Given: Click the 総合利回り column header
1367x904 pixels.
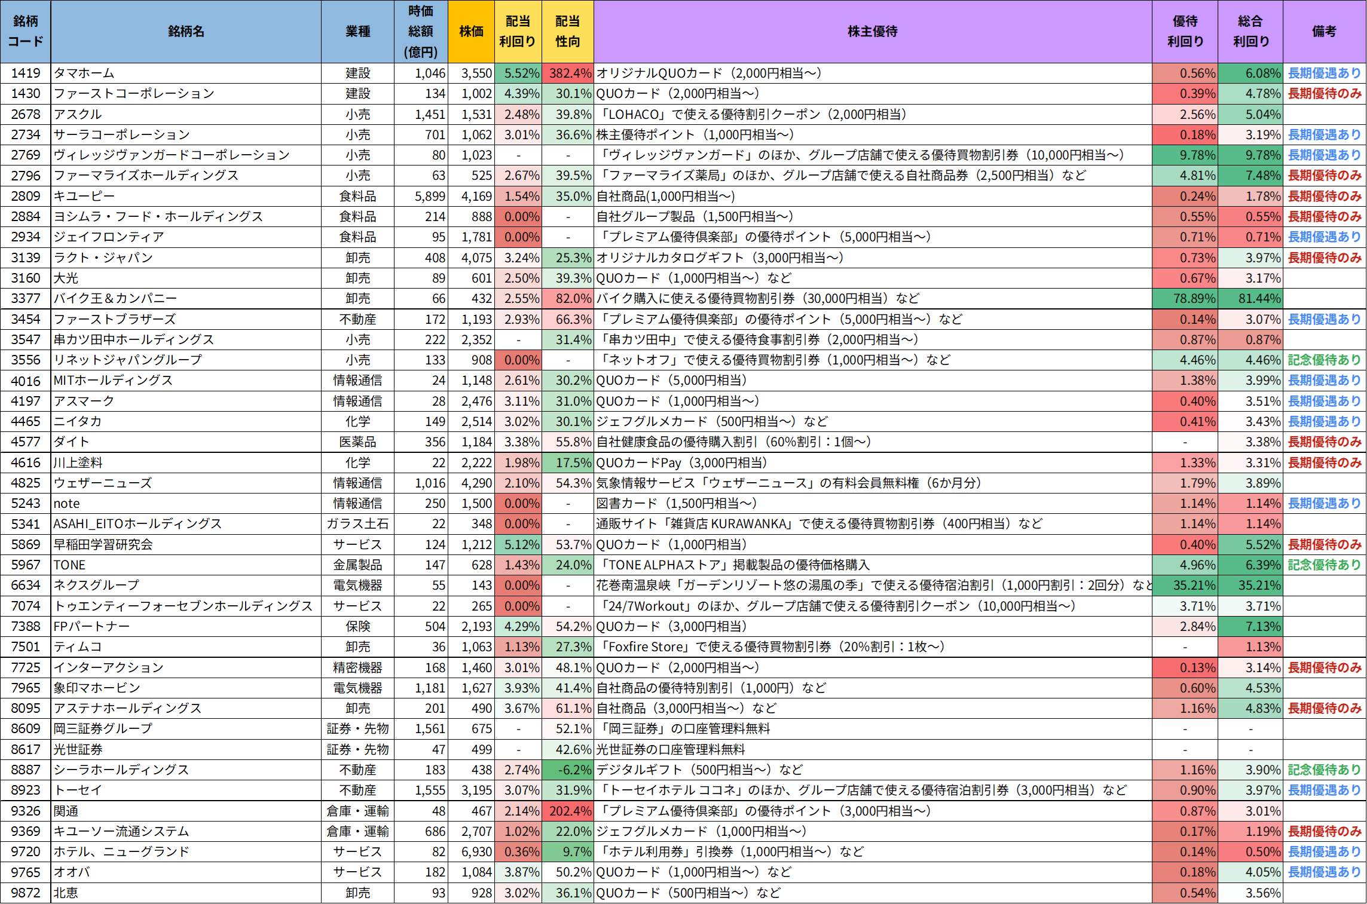Looking at the screenshot, I should pyautogui.click(x=1250, y=31).
